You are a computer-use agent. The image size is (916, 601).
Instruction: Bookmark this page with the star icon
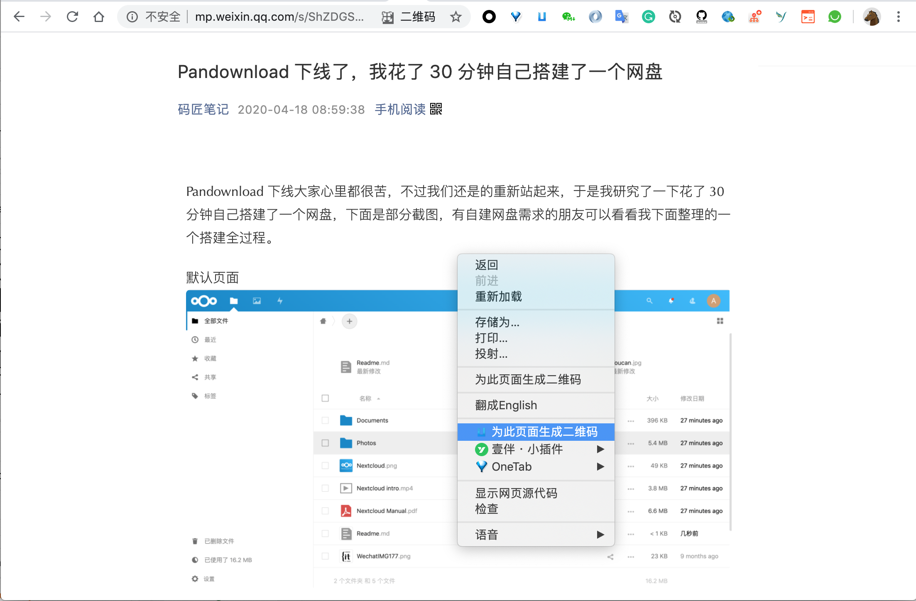pyautogui.click(x=456, y=17)
